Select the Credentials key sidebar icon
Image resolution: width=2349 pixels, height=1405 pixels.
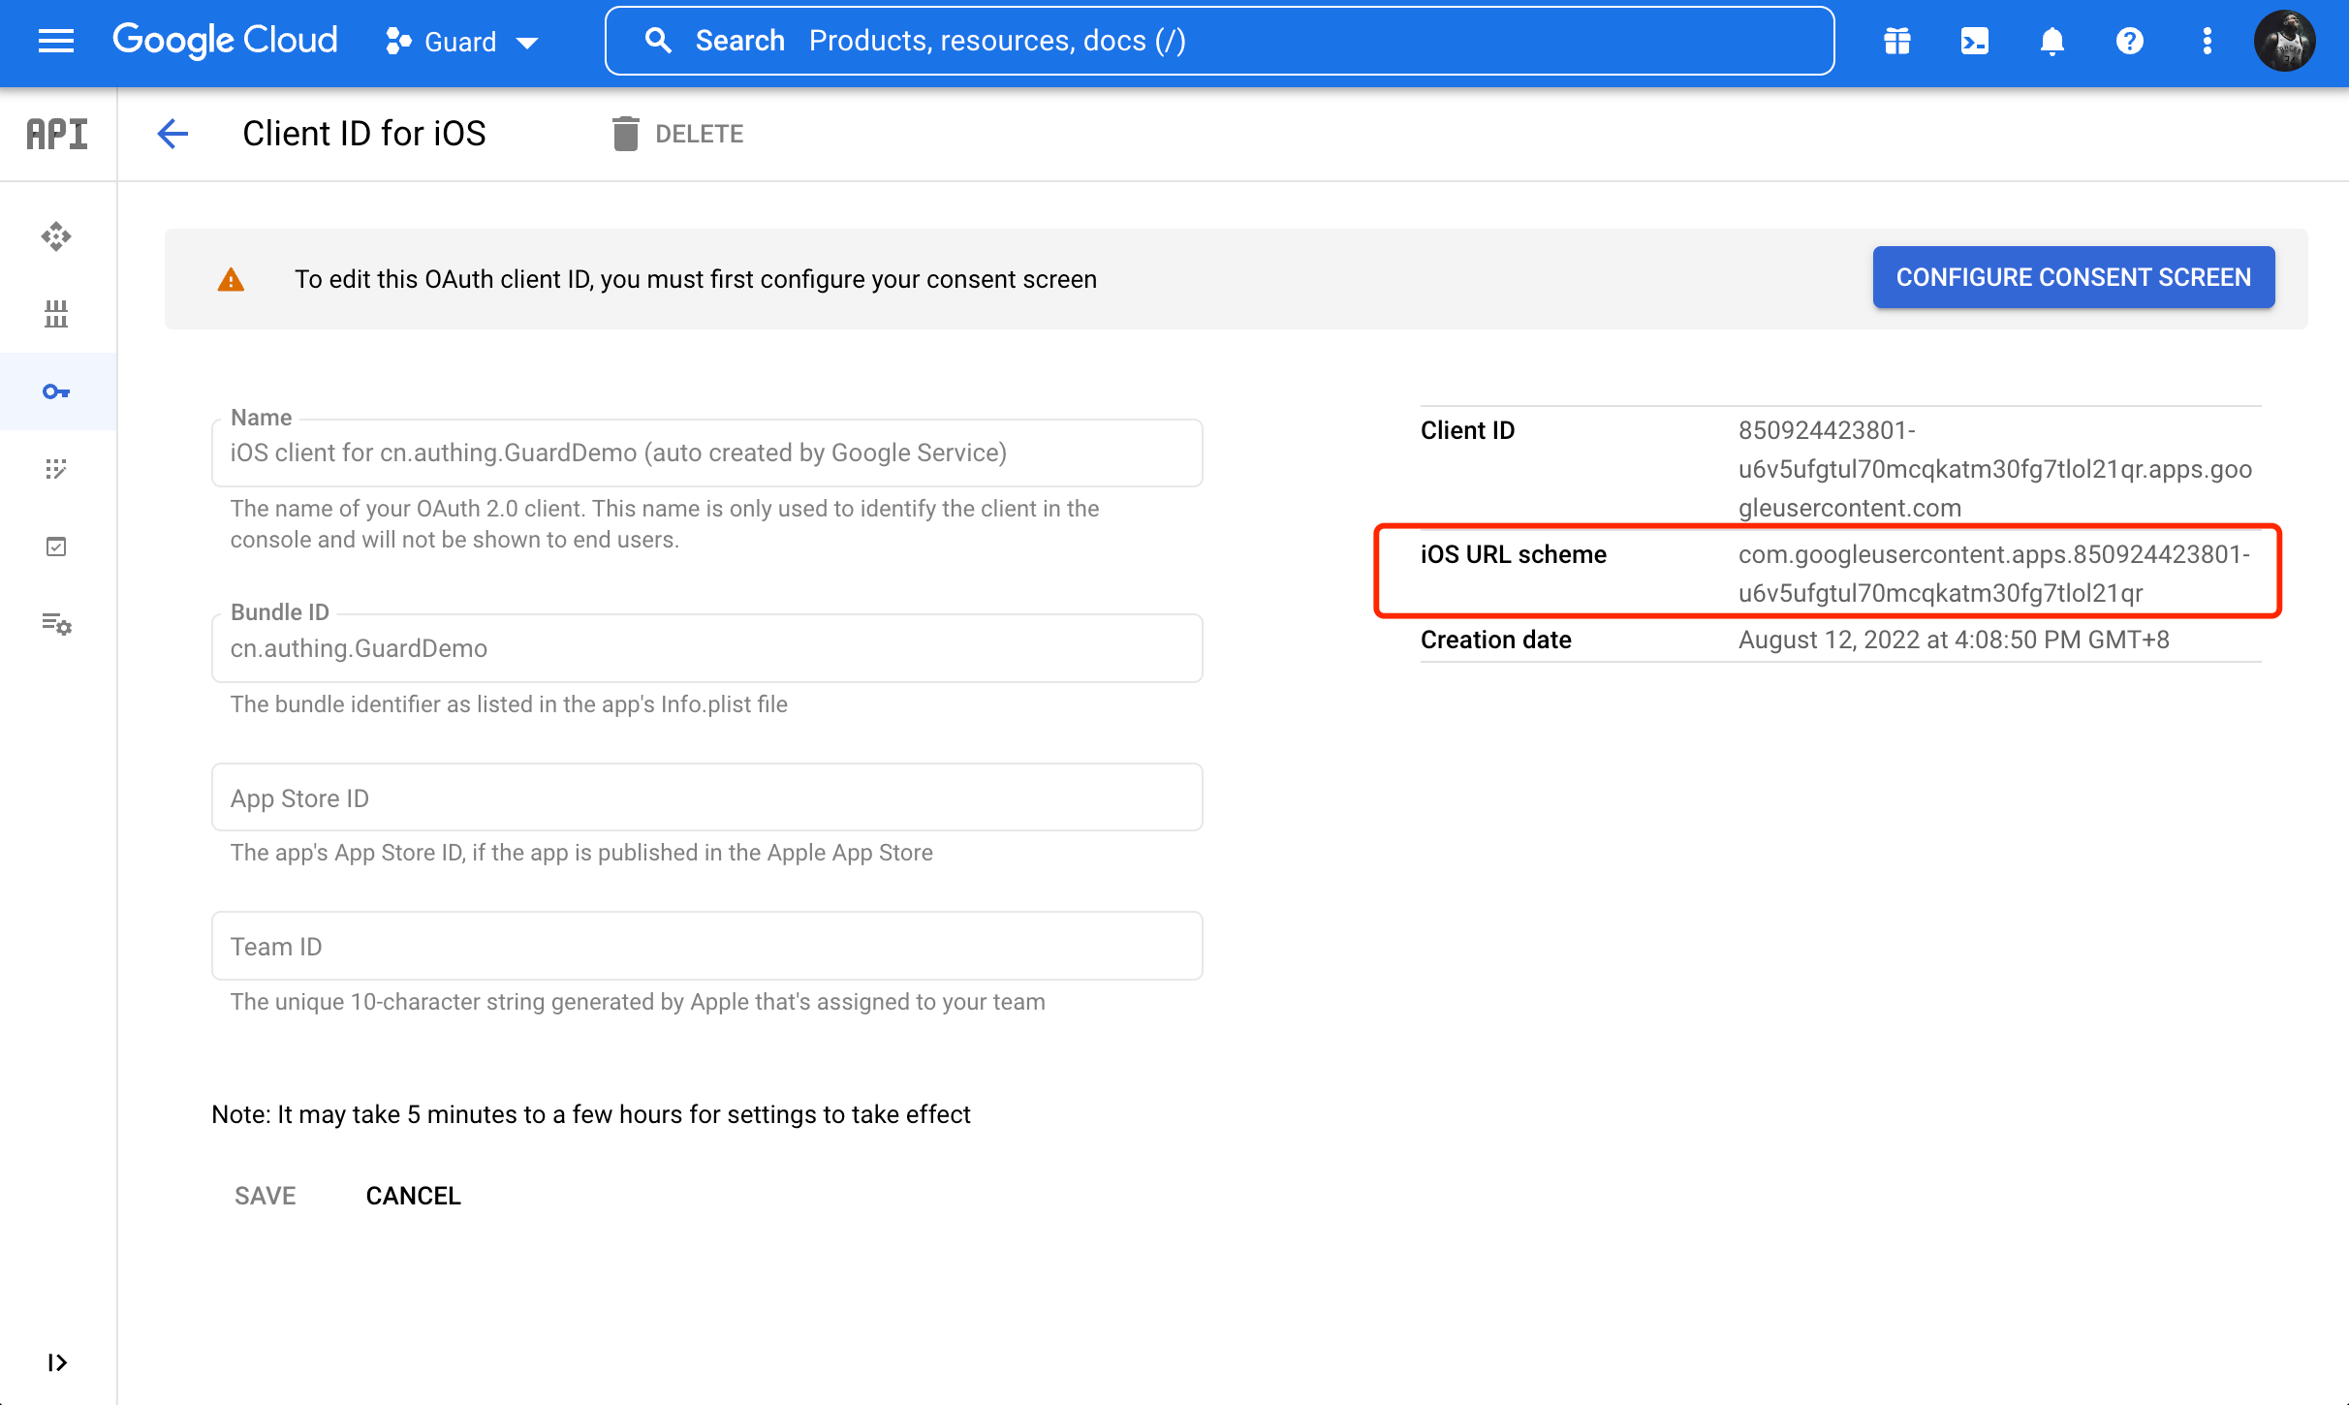click(x=56, y=391)
